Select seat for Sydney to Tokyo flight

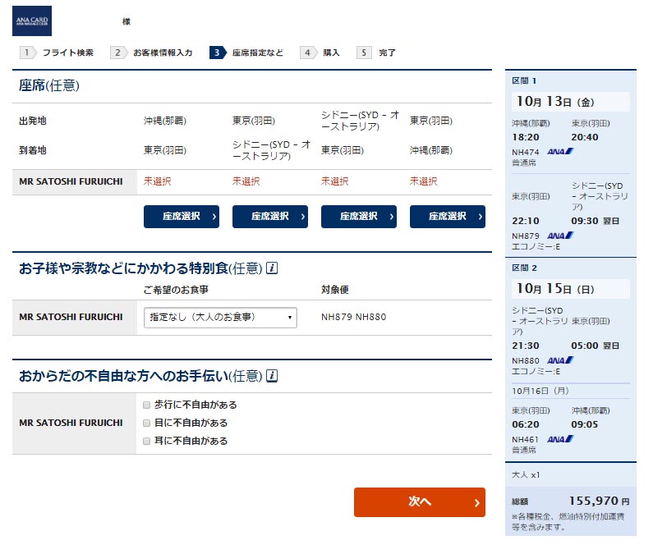[358, 217]
